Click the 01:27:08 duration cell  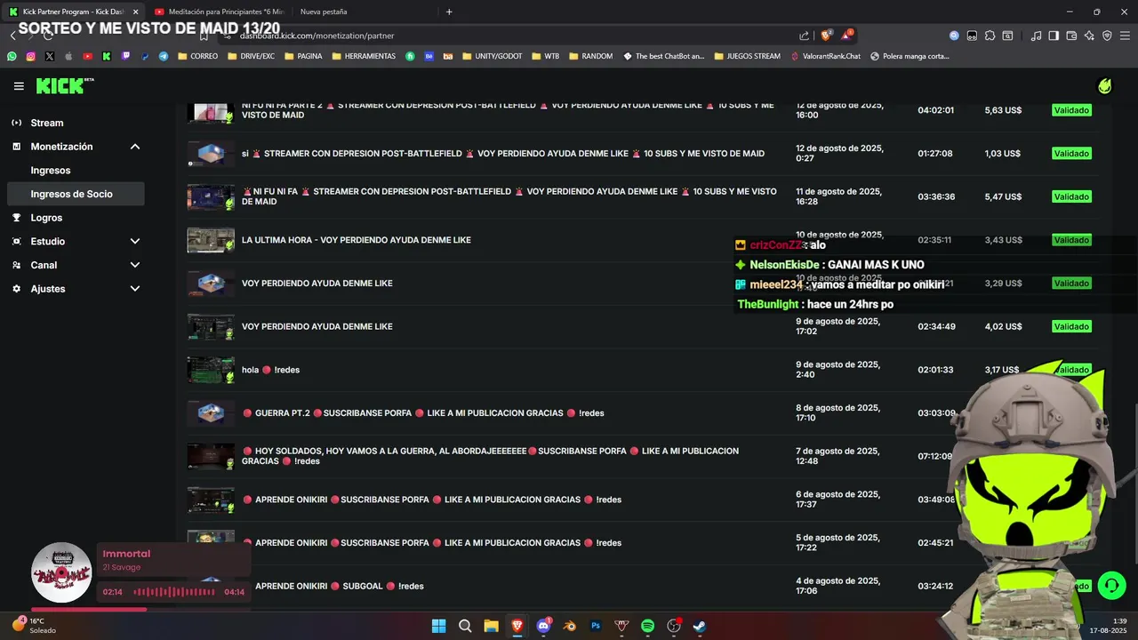click(935, 154)
